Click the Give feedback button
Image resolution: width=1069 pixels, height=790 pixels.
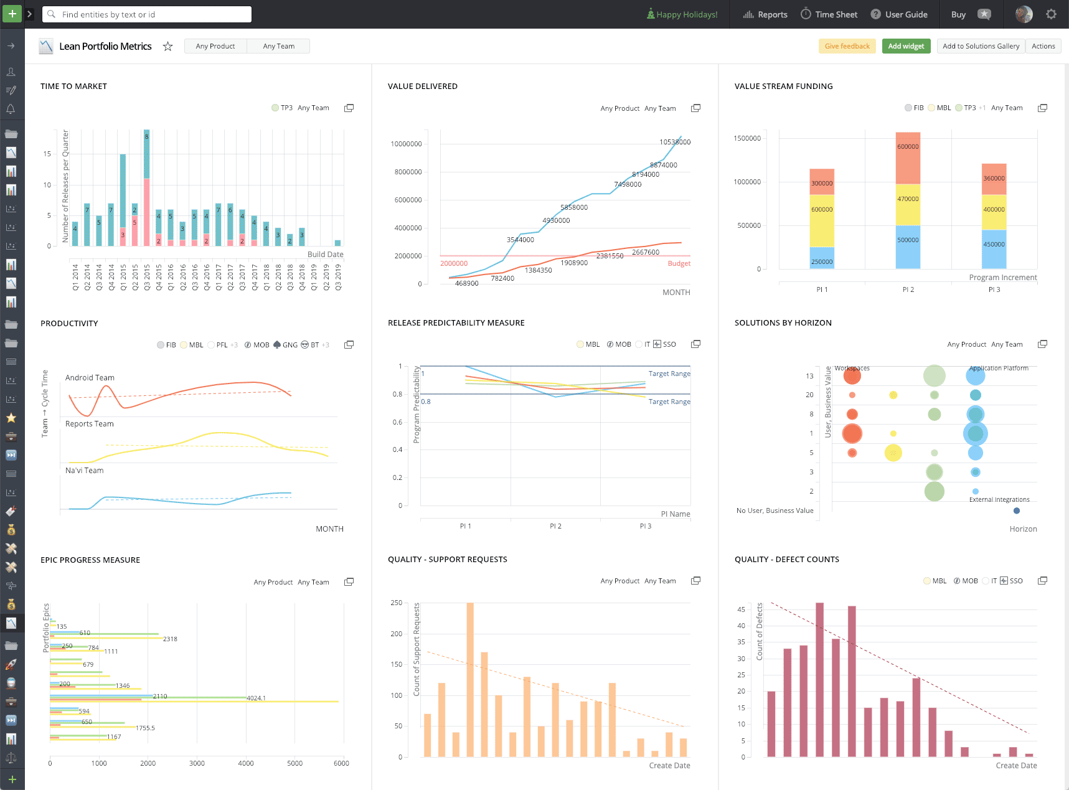click(x=847, y=45)
